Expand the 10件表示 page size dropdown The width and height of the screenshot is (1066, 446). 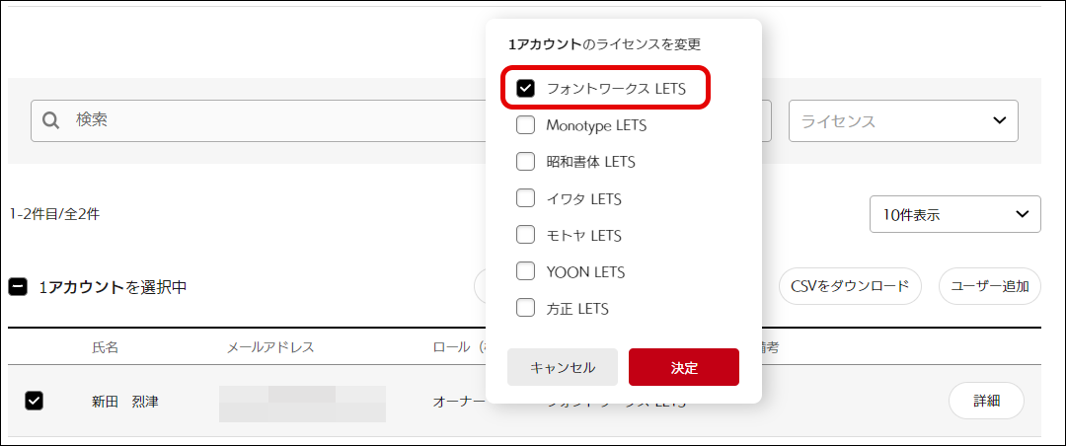click(x=954, y=214)
